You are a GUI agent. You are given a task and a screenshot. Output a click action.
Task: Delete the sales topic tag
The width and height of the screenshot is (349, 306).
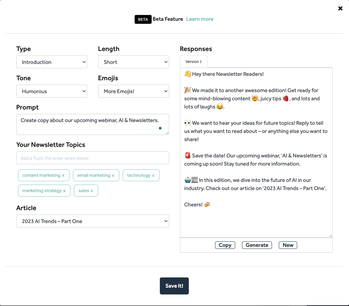point(92,191)
